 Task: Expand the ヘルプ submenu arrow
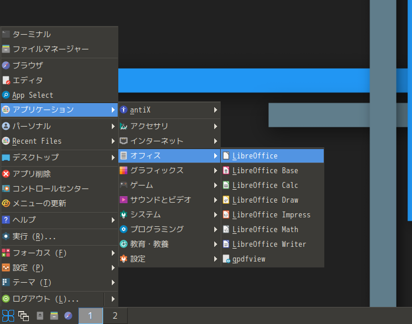coord(113,220)
